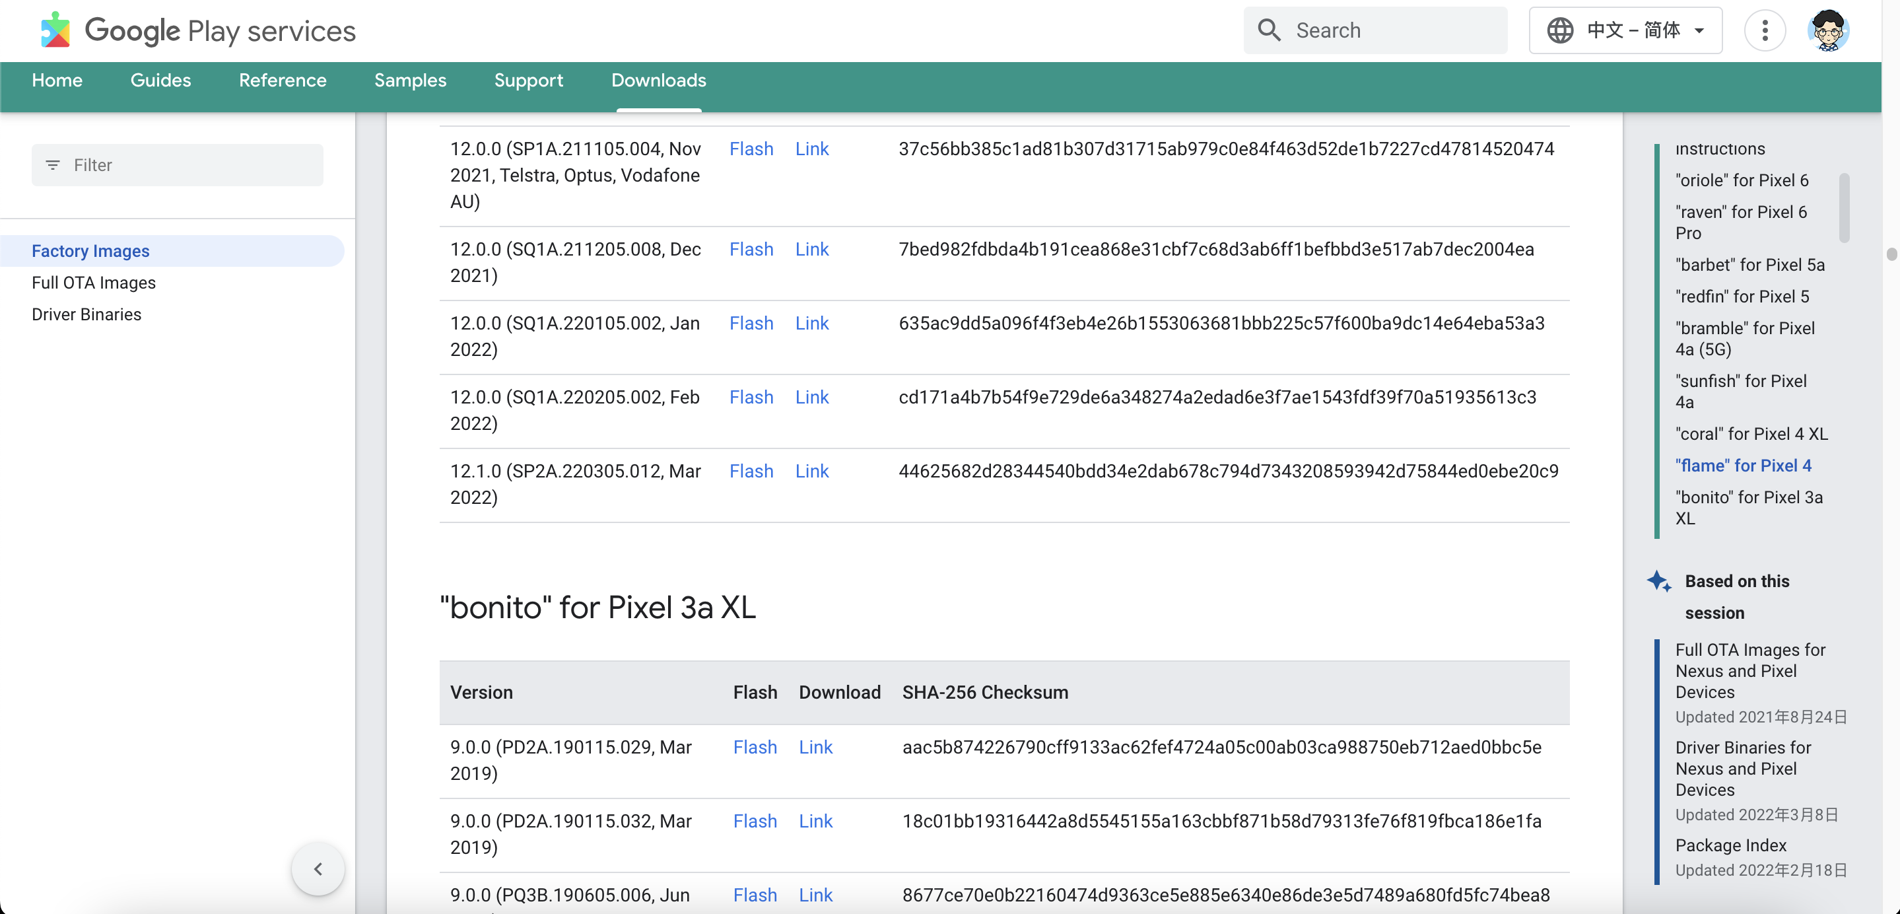Click 'Full OTA Images' in the sidebar
1900x914 pixels.
tap(93, 281)
